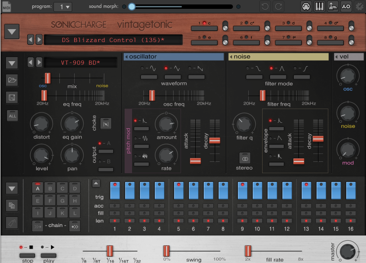Click the ALL button
This screenshot has height=263, width=366.
[x=12, y=116]
